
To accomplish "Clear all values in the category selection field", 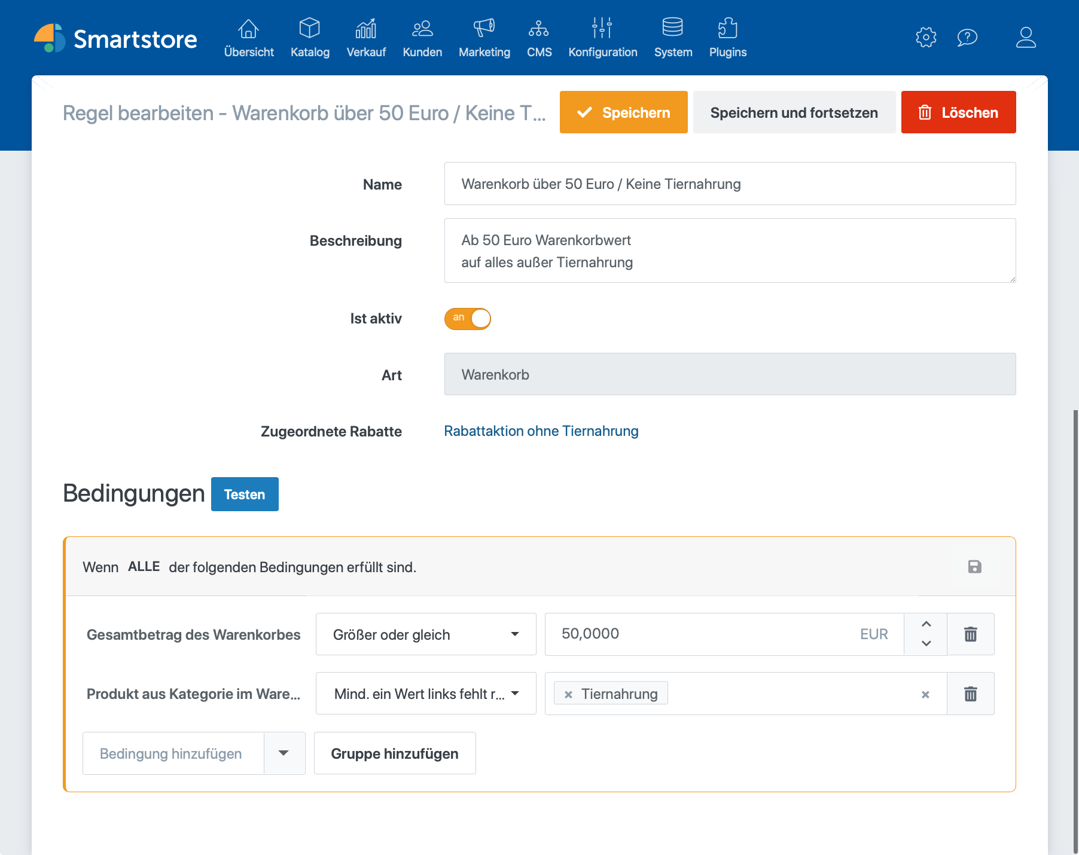I will point(925,694).
